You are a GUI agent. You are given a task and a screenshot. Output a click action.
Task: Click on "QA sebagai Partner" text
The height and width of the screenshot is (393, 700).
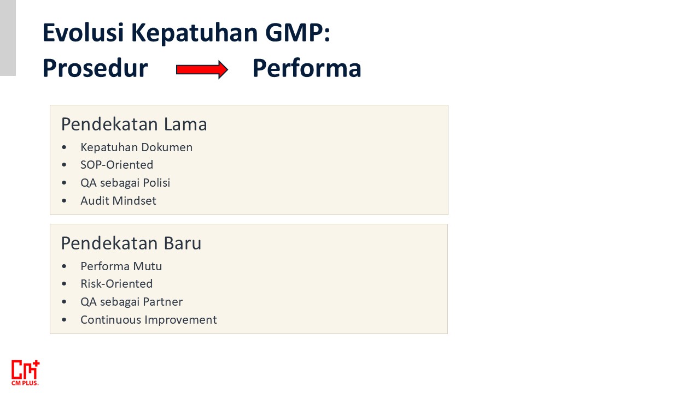pos(131,302)
